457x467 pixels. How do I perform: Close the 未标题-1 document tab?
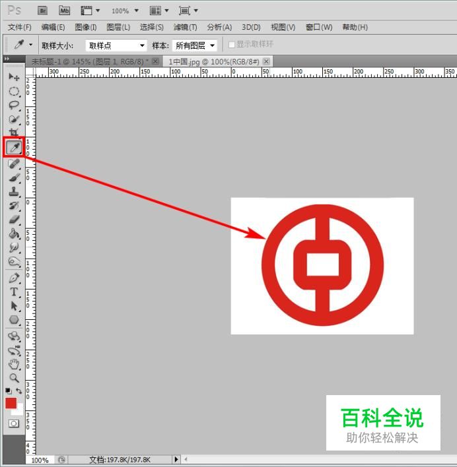pyautogui.click(x=155, y=61)
